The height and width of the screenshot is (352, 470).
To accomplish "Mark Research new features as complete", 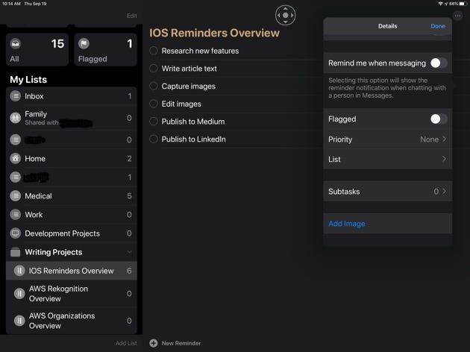I will 154,51.
